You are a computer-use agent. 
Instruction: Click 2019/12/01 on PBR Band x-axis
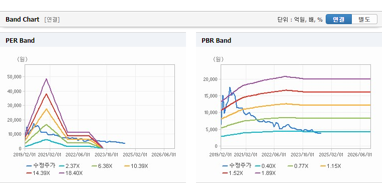click(221, 155)
